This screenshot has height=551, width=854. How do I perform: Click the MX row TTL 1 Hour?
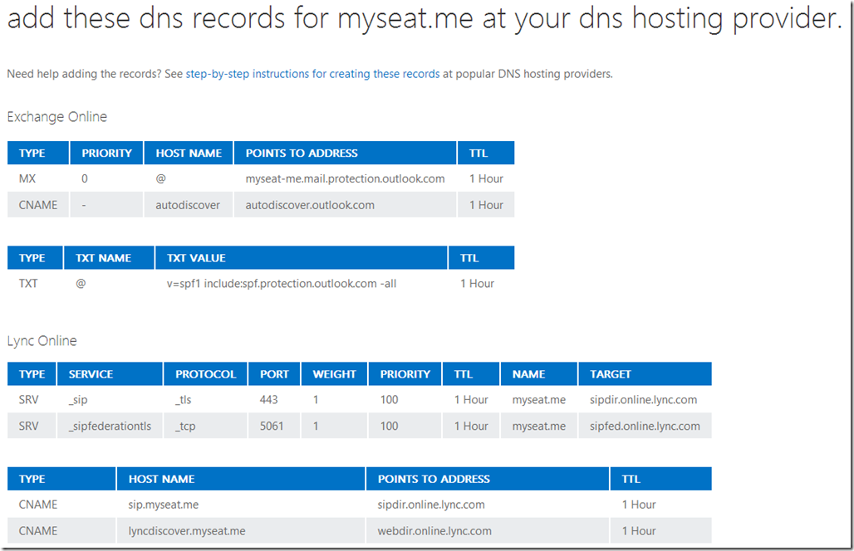pyautogui.click(x=486, y=178)
